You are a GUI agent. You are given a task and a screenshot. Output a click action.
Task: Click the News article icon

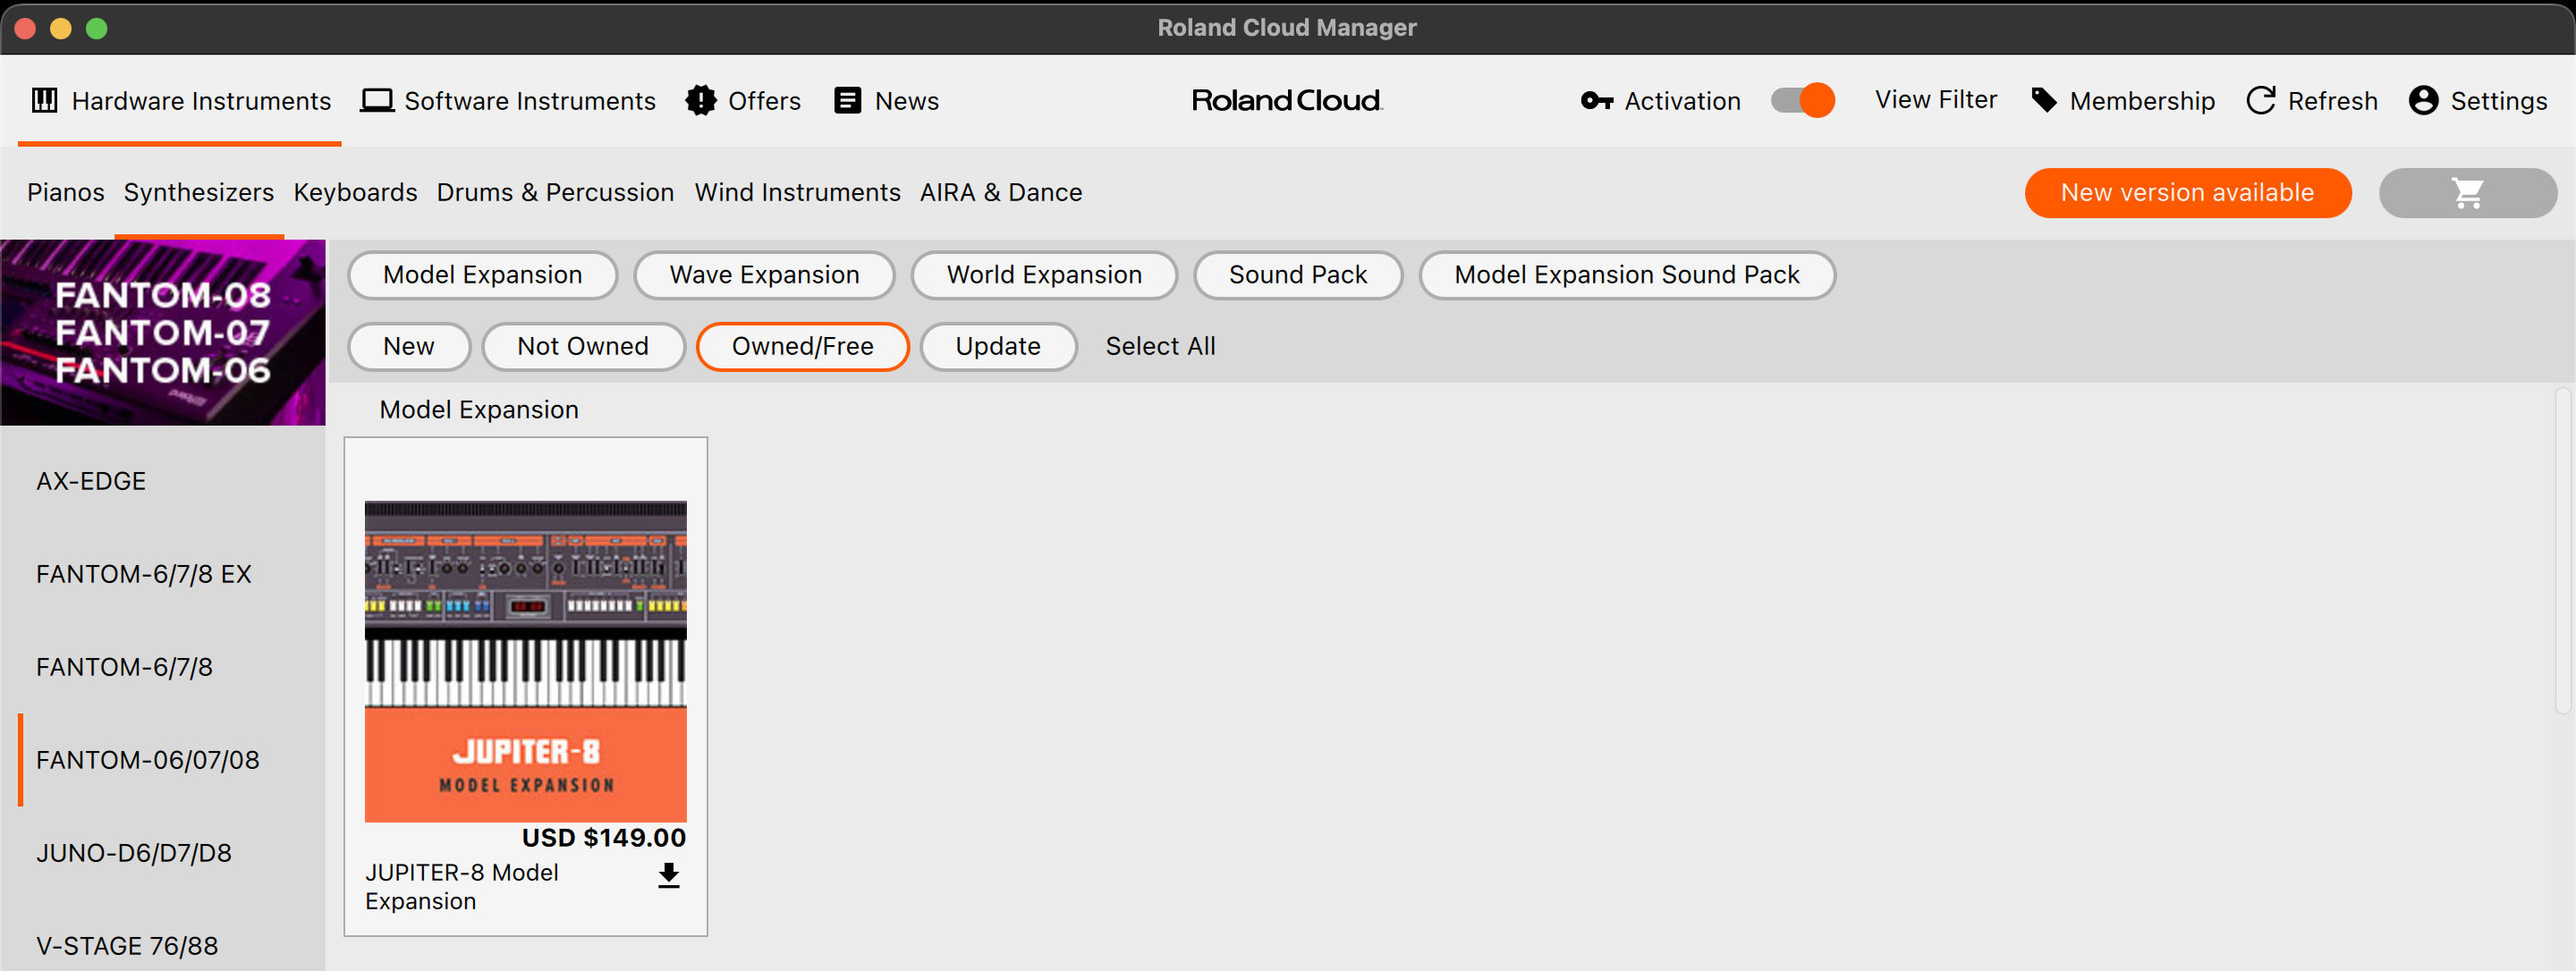point(848,101)
